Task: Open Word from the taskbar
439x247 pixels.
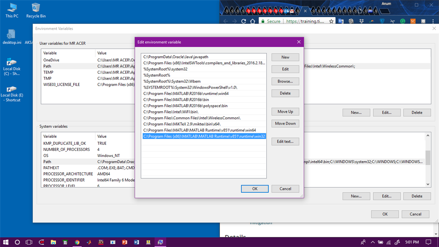Action: [x=136, y=242]
